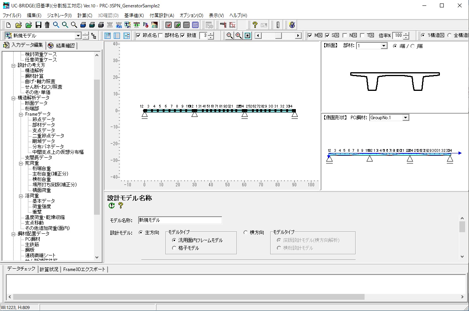Click the padlock icon in toolbar
This screenshot has width=469, height=311.
[292, 25]
